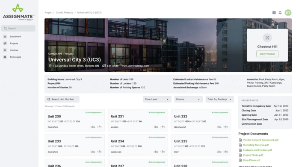Image resolution: width=296 pixels, height=167 pixels.
Task: Click the Features and Finishes file icon
Action: 240,150
